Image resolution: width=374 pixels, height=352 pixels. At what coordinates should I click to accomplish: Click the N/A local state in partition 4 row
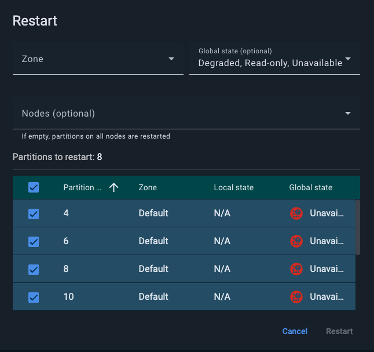(222, 213)
